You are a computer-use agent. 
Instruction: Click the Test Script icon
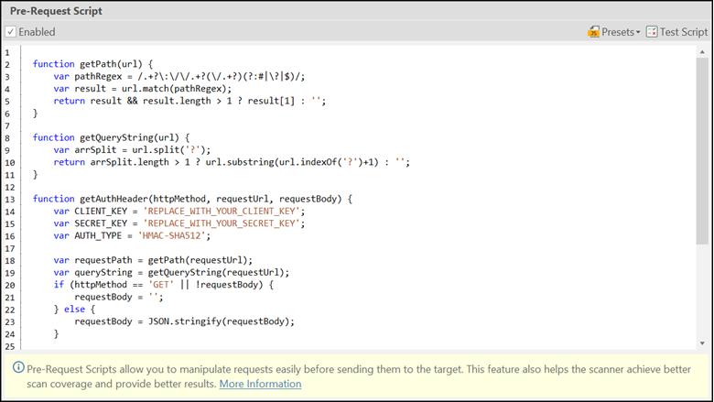pyautogui.click(x=652, y=32)
